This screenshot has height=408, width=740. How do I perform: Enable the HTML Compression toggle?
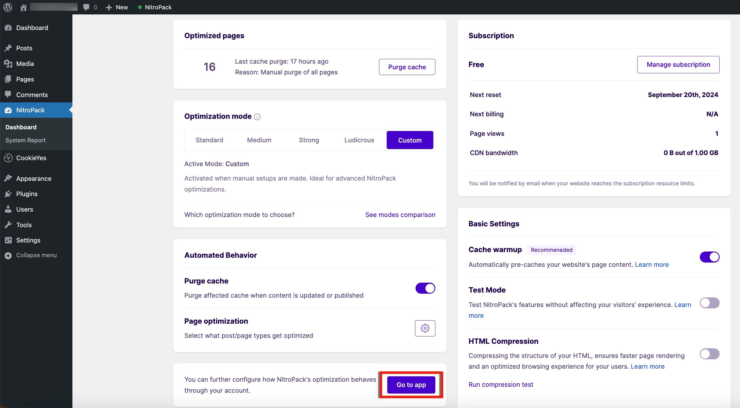tap(709, 354)
